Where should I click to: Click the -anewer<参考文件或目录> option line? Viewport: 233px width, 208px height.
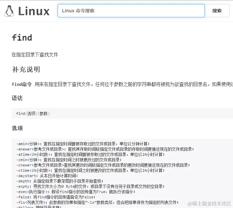point(105,149)
